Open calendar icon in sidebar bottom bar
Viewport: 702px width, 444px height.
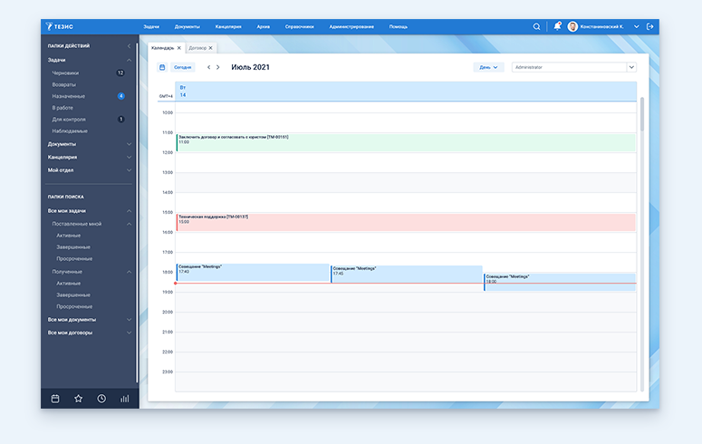[54, 398]
